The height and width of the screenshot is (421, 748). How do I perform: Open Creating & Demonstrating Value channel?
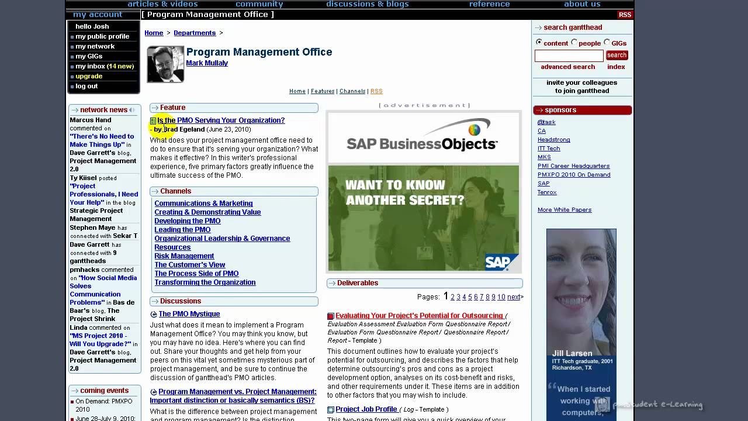point(207,212)
